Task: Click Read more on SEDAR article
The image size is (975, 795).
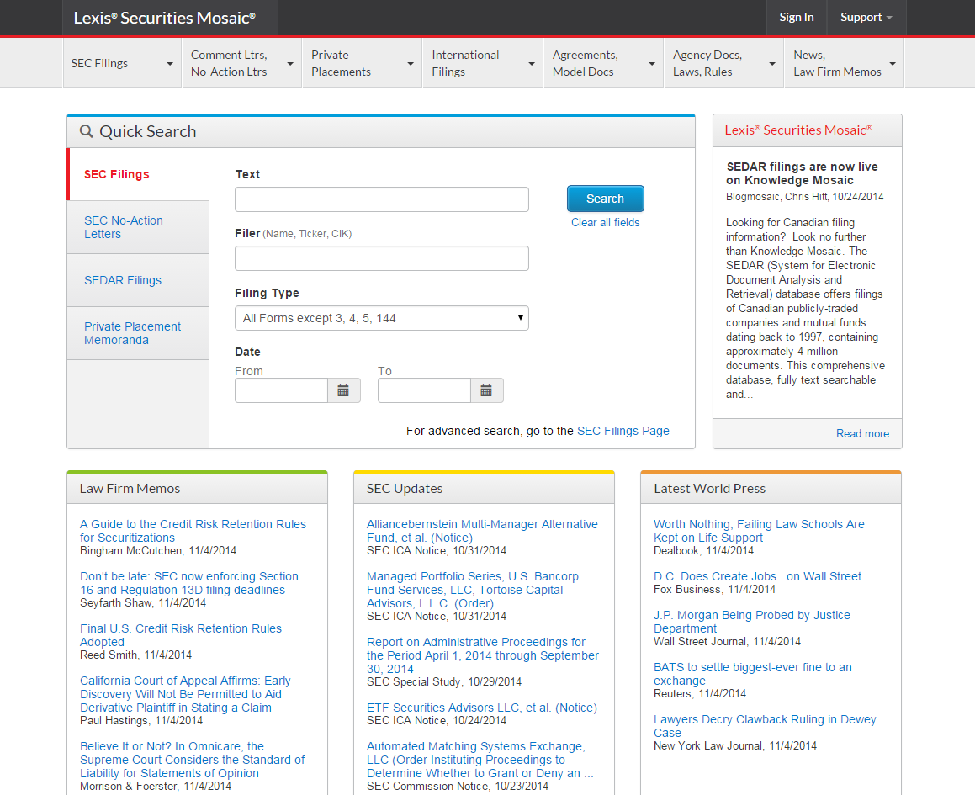Action: click(862, 433)
